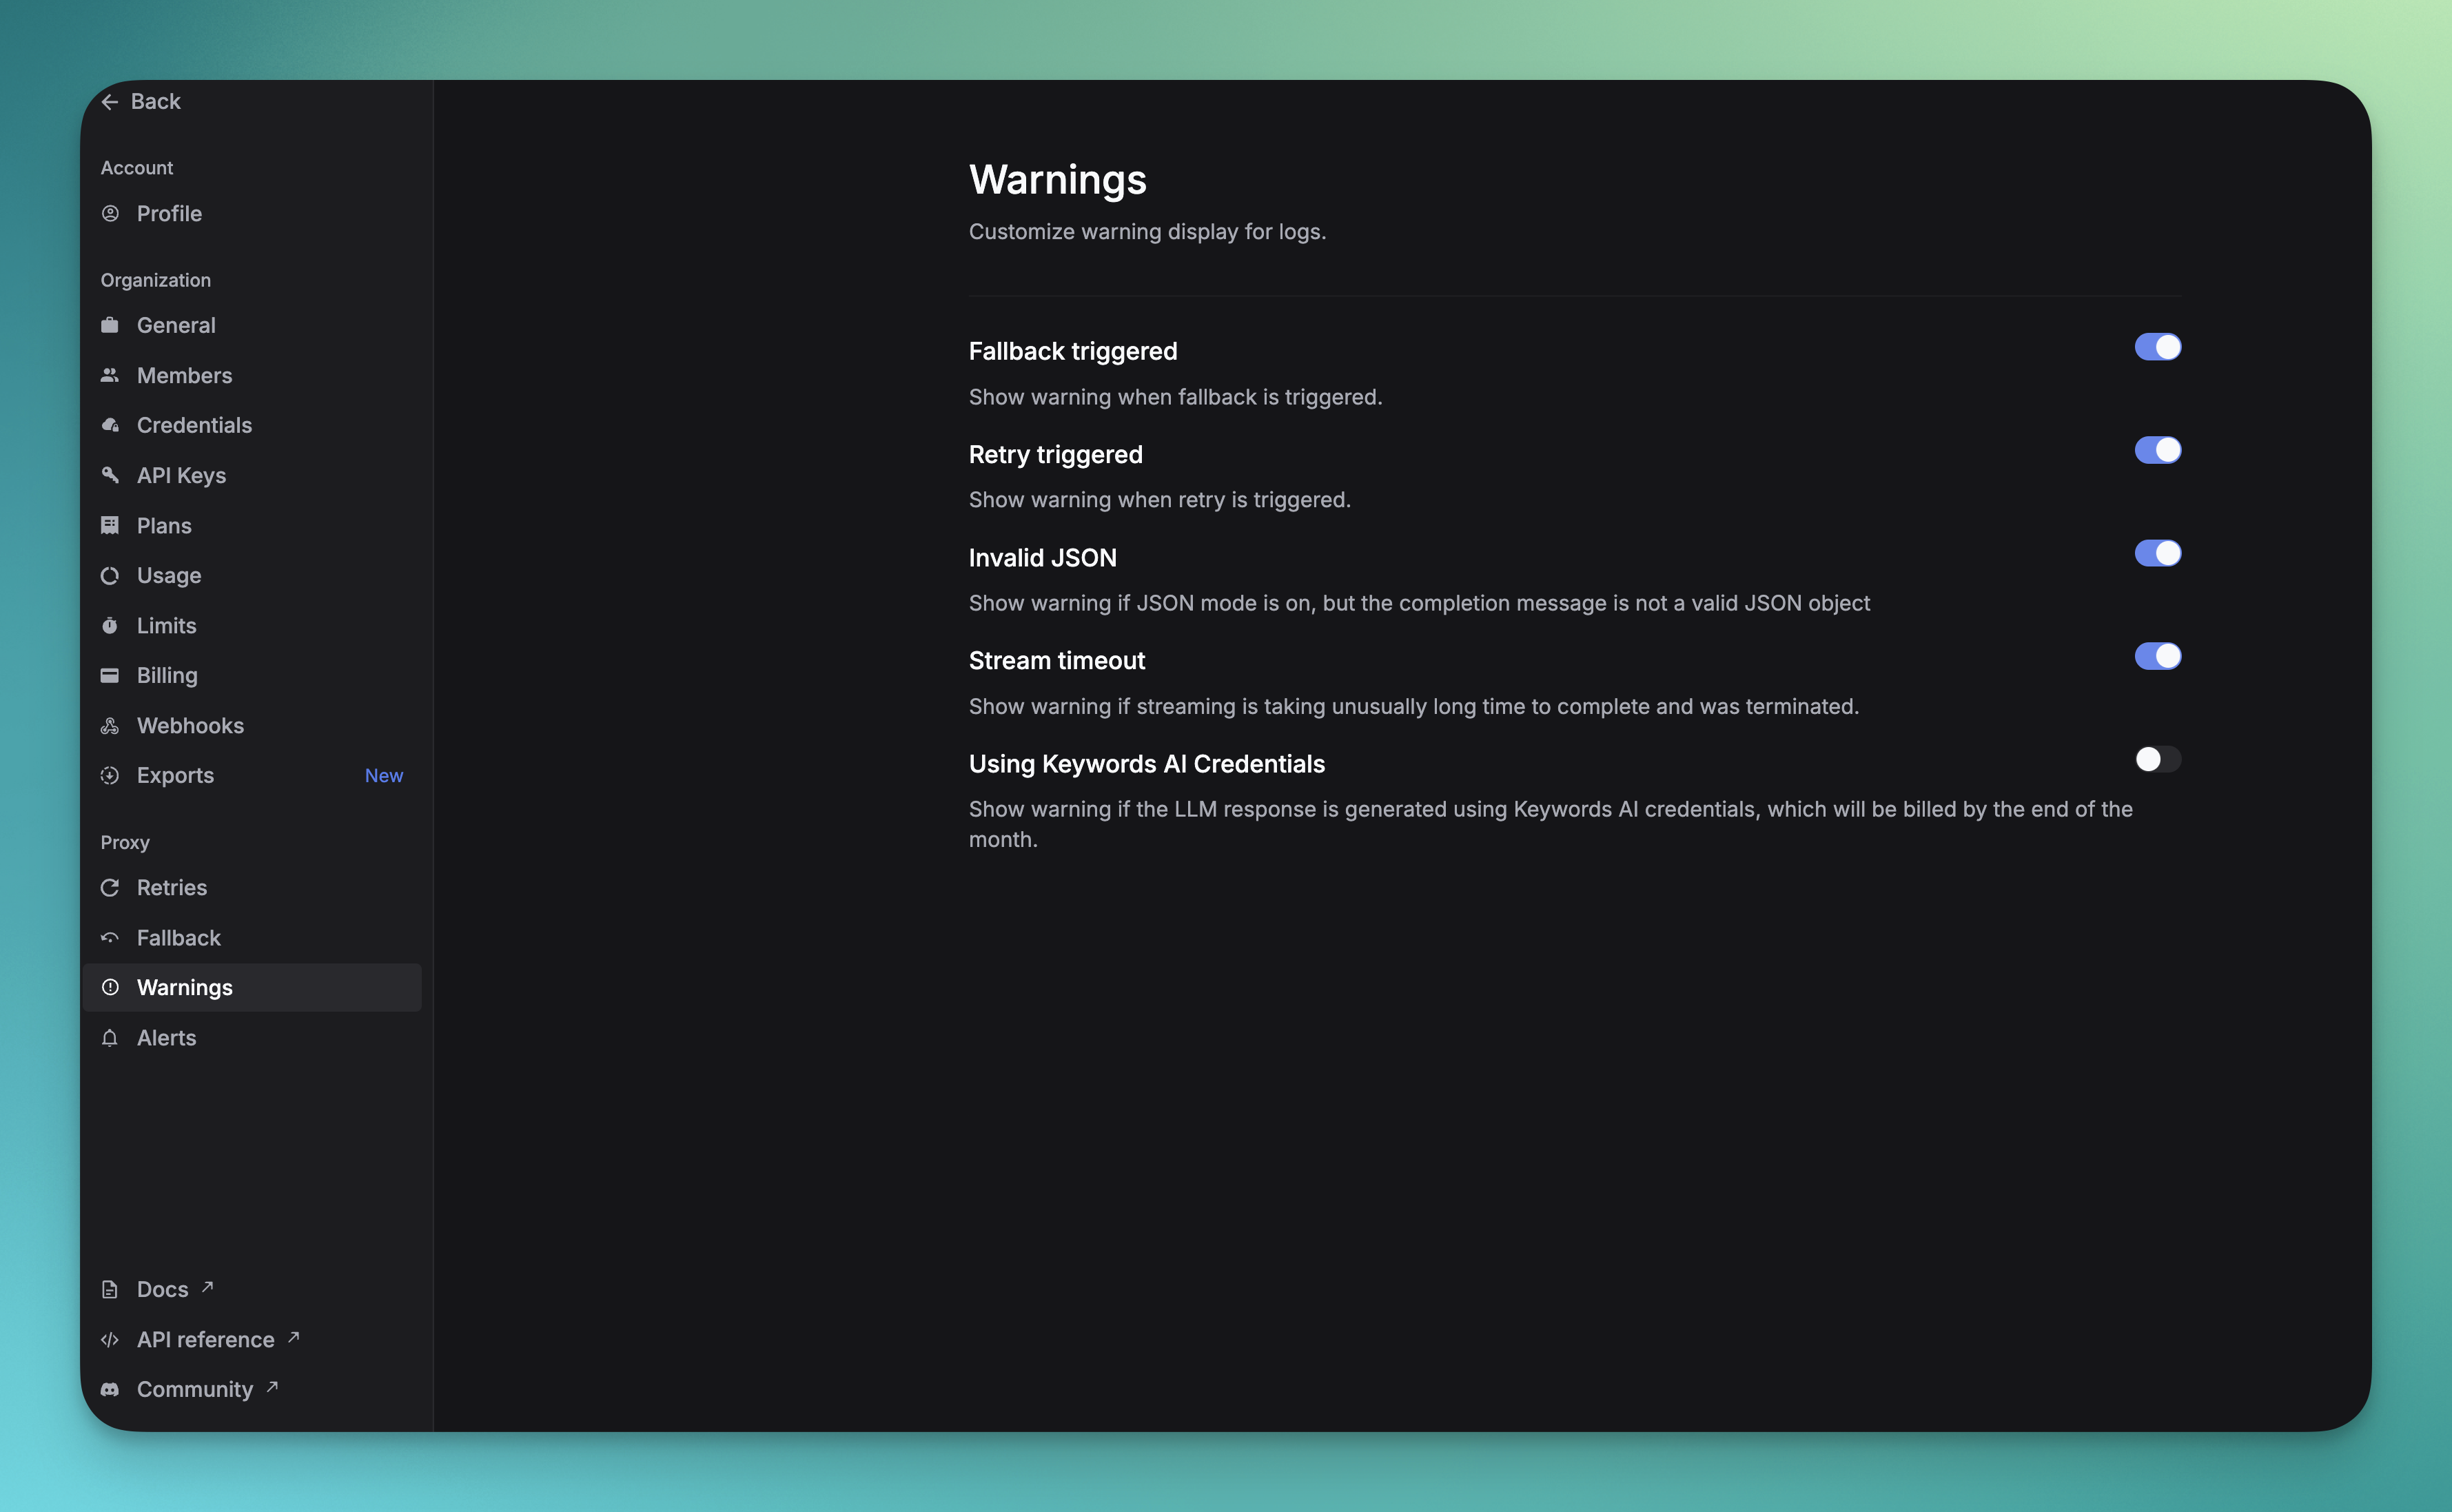Viewport: 2452px width, 1512px height.
Task: Click the Docs file icon
Action: pyautogui.click(x=110, y=1289)
